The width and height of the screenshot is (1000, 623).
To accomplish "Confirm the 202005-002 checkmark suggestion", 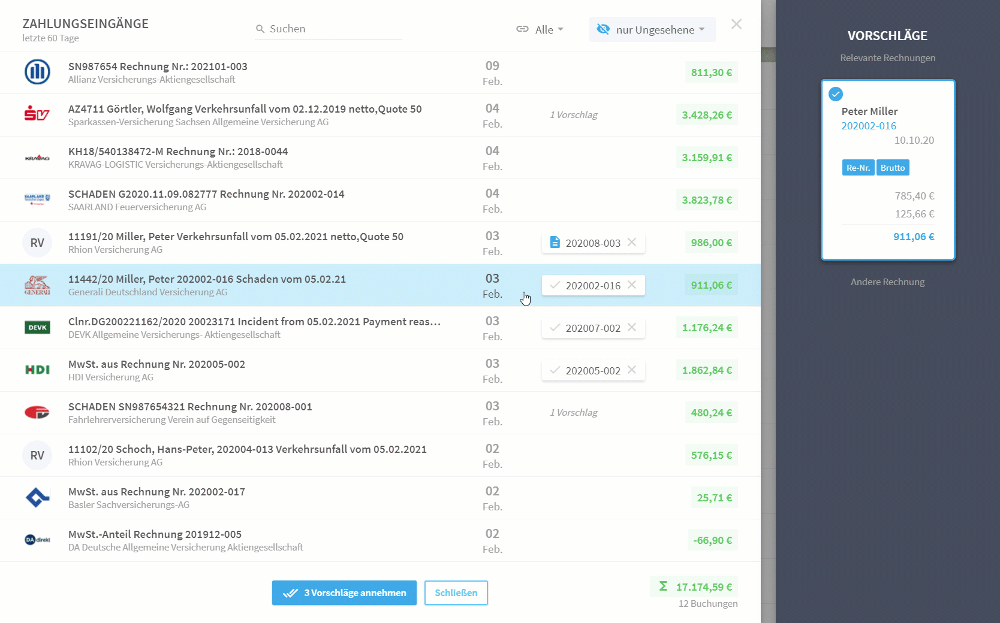I will point(555,370).
